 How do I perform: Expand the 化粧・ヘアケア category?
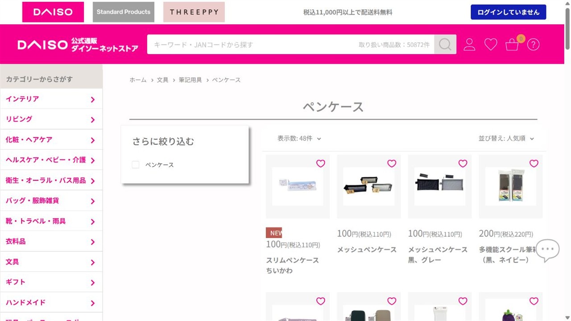(51, 140)
